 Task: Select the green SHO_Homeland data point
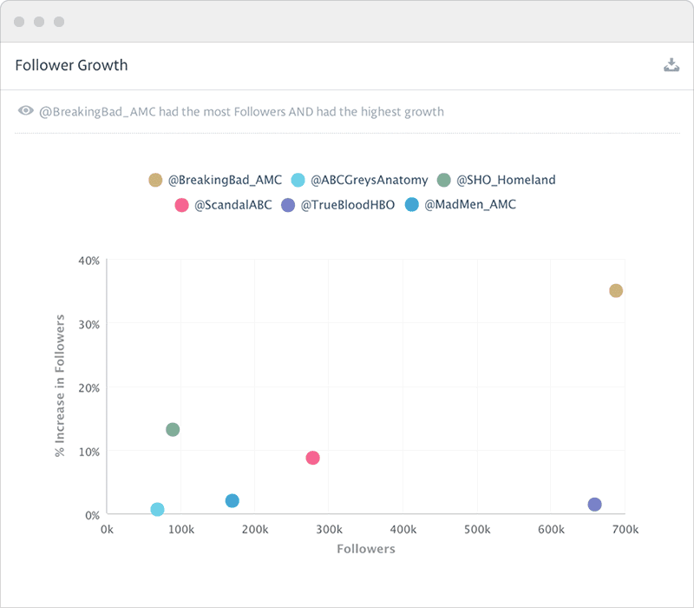[x=173, y=430]
